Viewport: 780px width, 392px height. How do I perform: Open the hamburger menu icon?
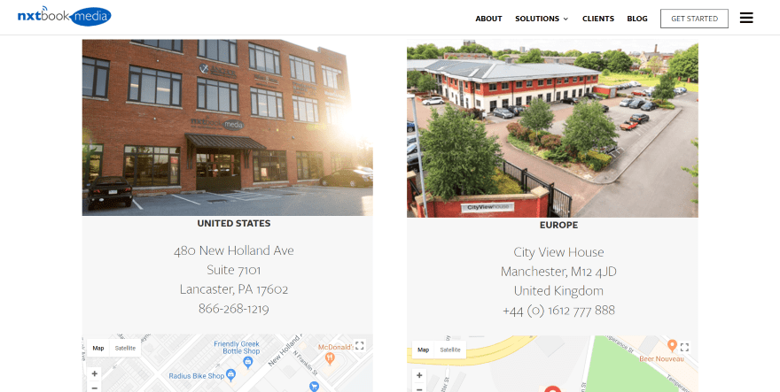(746, 18)
